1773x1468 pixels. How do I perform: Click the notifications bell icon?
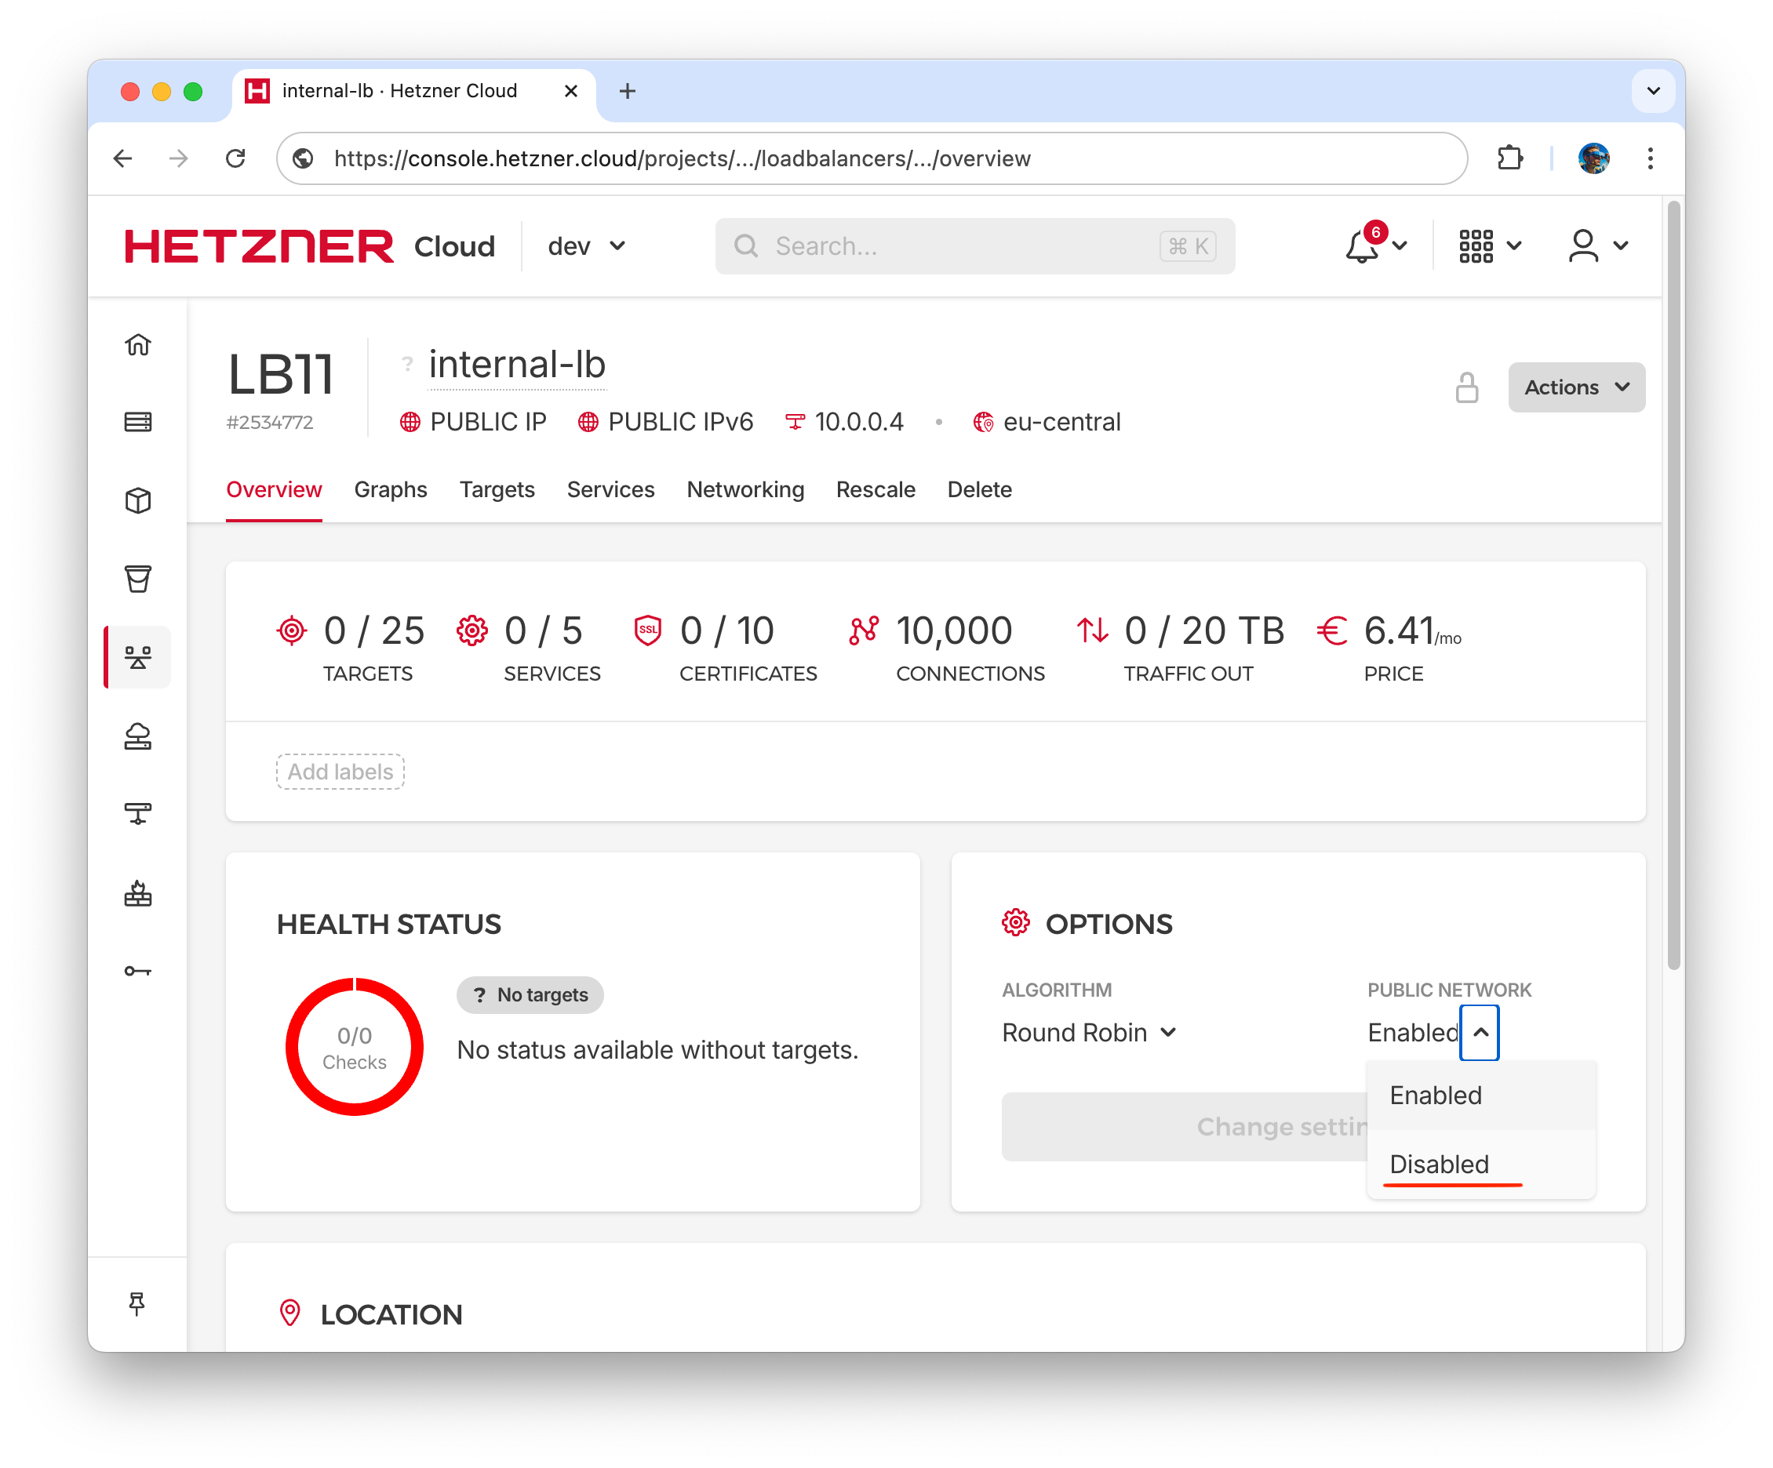pos(1362,246)
